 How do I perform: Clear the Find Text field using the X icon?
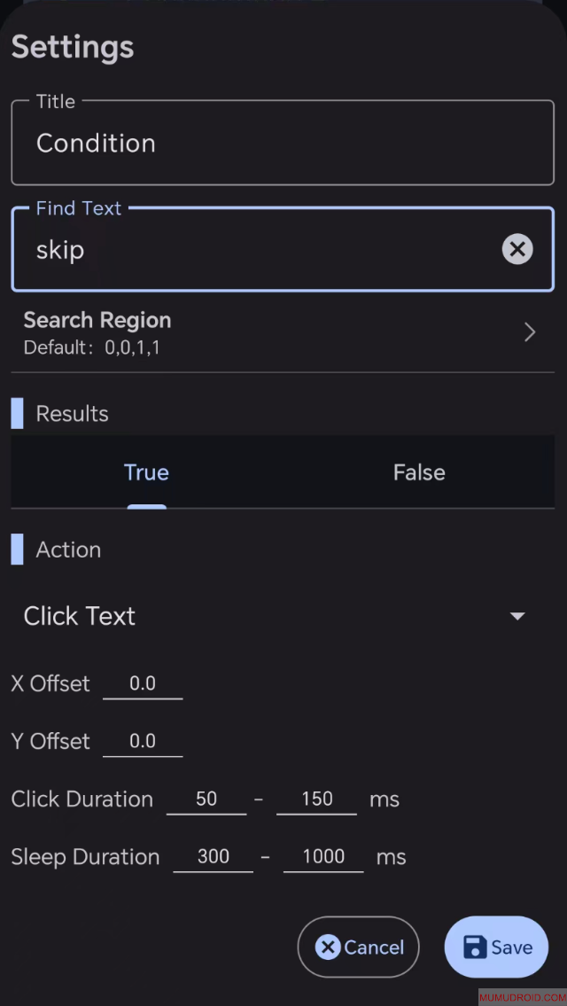click(517, 249)
